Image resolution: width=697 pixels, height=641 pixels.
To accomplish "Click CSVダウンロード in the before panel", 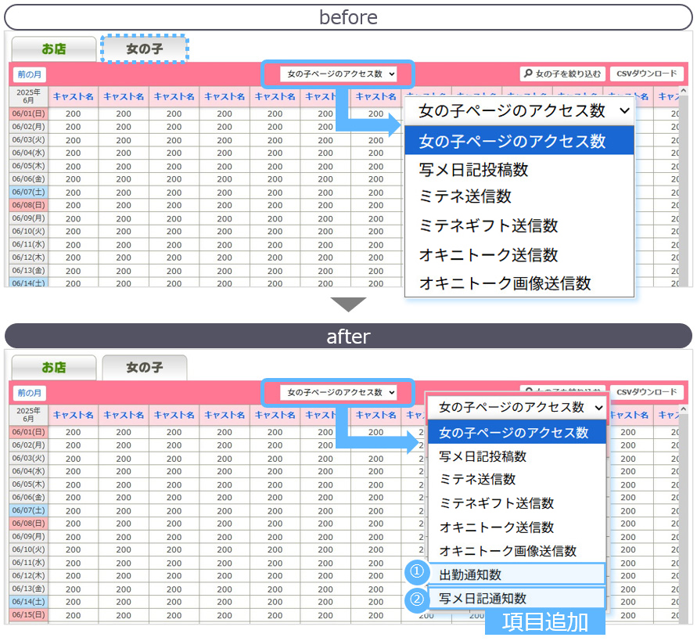I will (x=647, y=74).
